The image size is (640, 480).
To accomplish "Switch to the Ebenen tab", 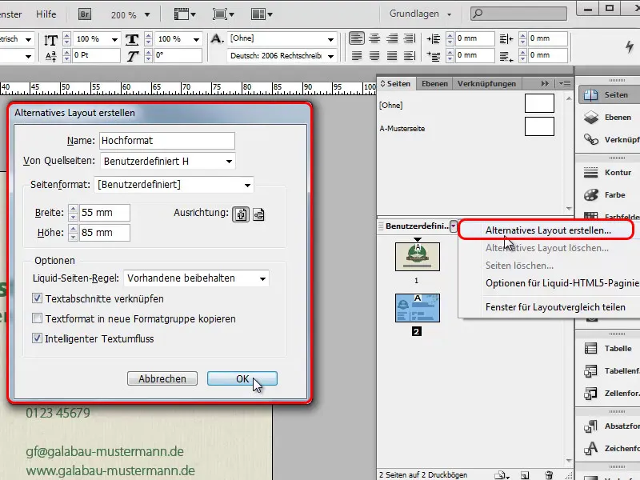I will [x=434, y=84].
